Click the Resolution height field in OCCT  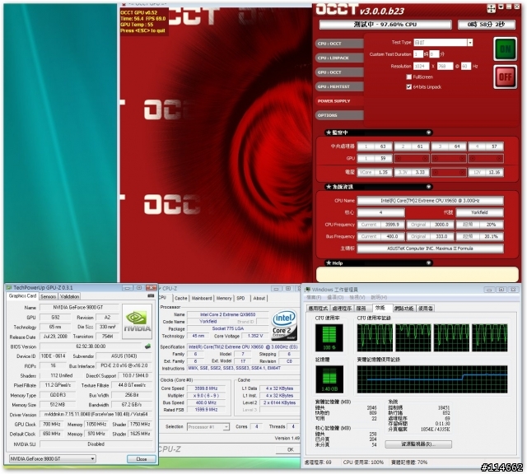445,66
